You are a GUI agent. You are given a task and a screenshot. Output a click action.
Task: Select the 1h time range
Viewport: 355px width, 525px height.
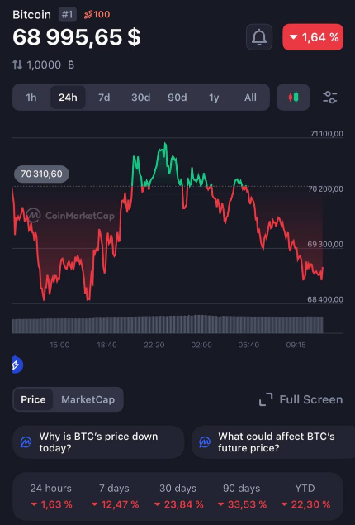coord(31,98)
